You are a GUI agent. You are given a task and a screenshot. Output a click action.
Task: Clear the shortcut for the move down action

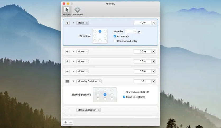click(x=154, y=61)
